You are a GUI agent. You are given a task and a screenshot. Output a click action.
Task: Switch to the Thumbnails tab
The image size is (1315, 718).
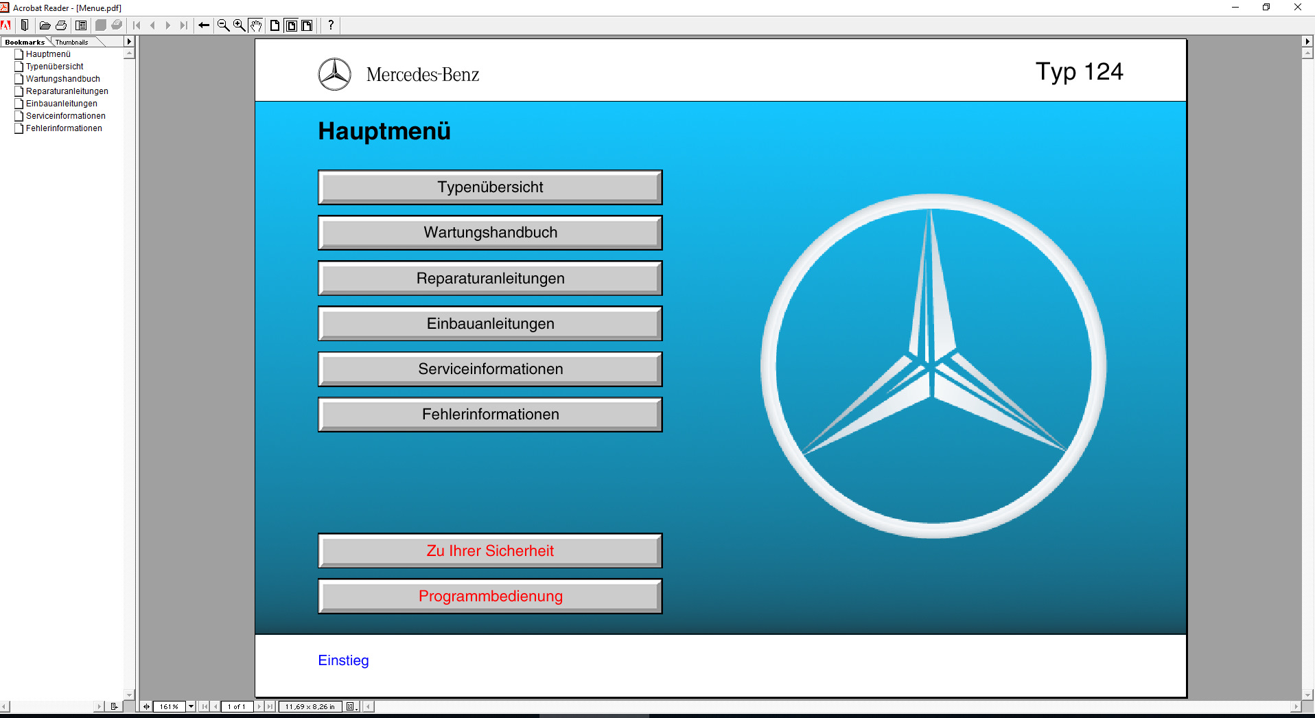coord(72,43)
